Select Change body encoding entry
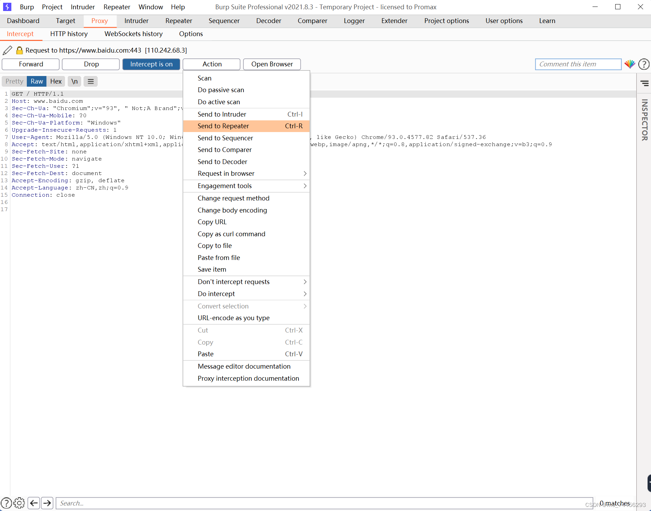 pyautogui.click(x=246, y=210)
